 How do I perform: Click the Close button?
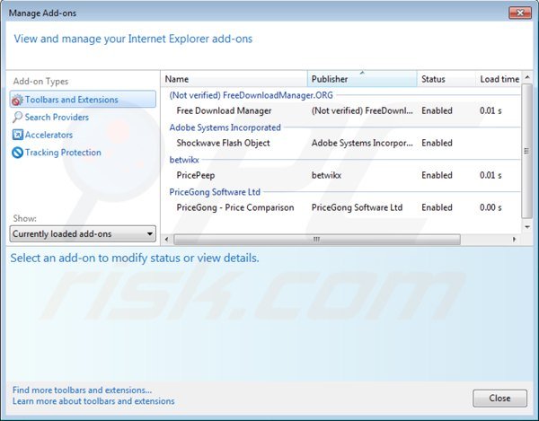pos(499,399)
